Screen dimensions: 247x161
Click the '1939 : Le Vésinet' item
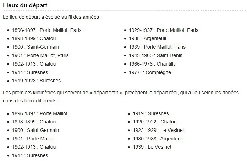[152, 147]
